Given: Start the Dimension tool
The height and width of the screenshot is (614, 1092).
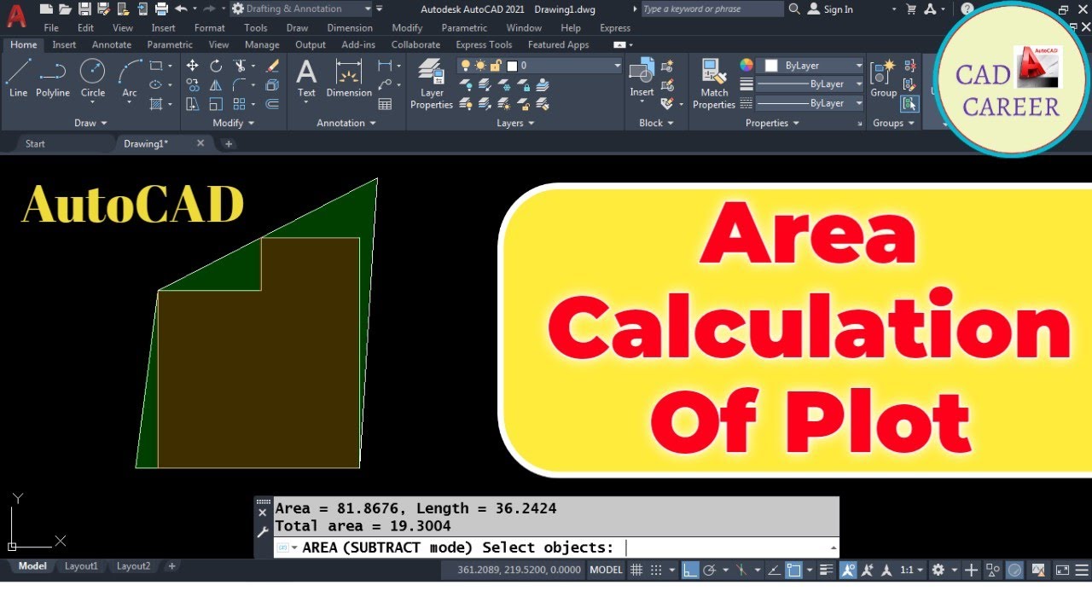Looking at the screenshot, I should pyautogui.click(x=349, y=78).
